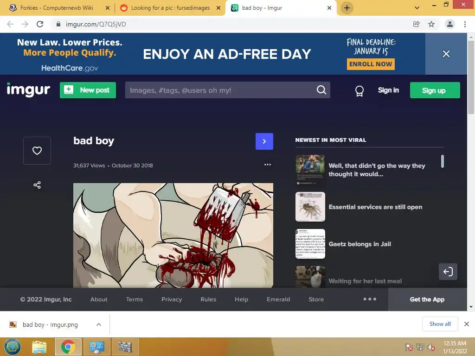Click the imgur logo
Viewport: 475px width, 356px height.
(x=28, y=89)
